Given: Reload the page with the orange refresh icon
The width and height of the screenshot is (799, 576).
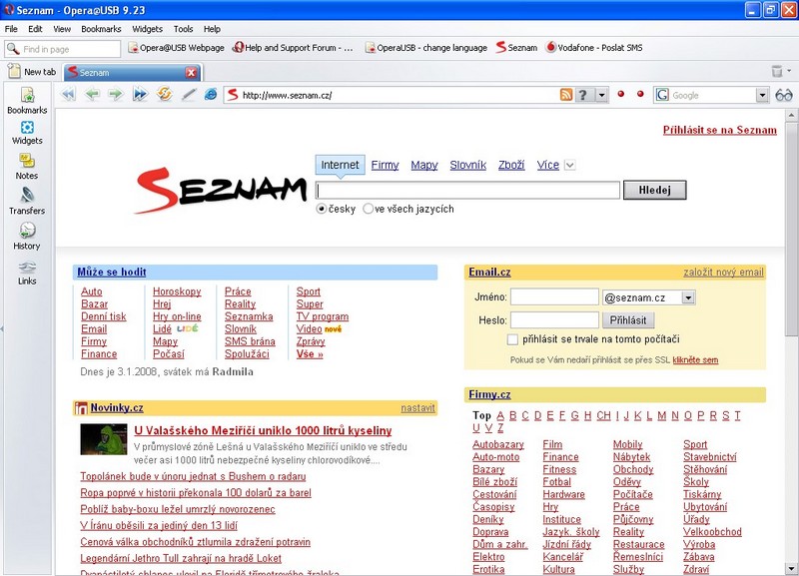Looking at the screenshot, I should (164, 94).
